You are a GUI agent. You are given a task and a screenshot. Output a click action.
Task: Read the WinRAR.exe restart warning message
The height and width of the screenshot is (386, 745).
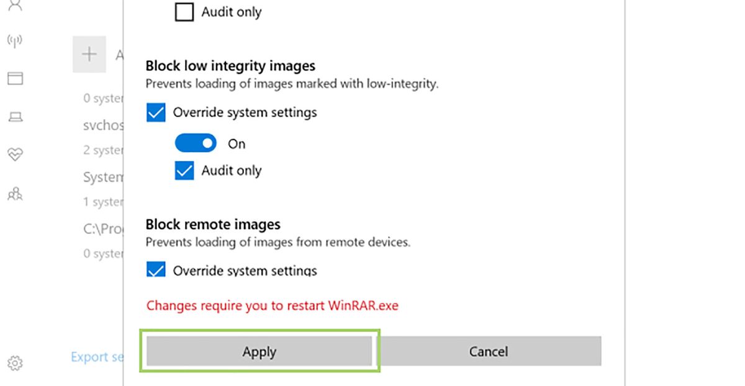pos(272,305)
